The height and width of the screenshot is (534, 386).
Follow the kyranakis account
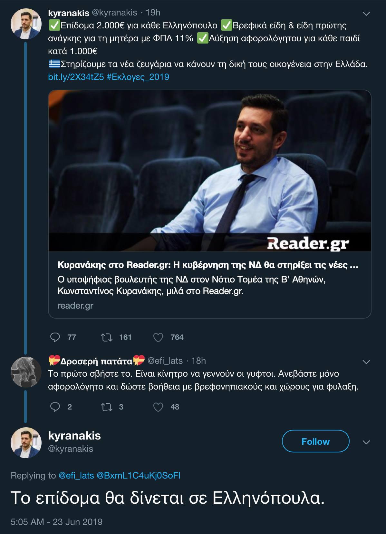click(315, 441)
